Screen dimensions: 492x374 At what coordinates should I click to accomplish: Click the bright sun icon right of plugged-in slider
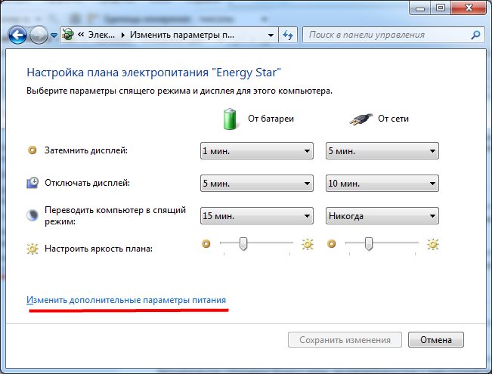(433, 244)
